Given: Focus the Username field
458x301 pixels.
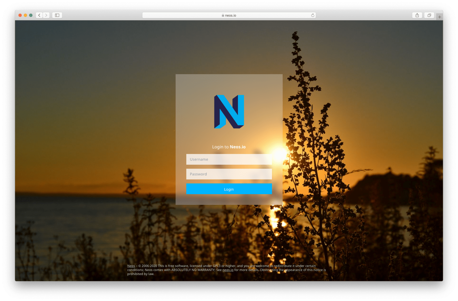Looking at the screenshot, I should (229, 159).
